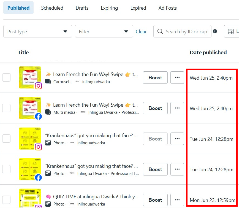
Task: Click the info icon beside the search box
Action: (x=215, y=31)
